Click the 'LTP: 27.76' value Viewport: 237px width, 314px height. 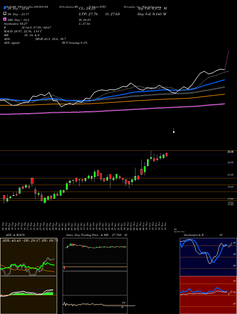(88, 14)
